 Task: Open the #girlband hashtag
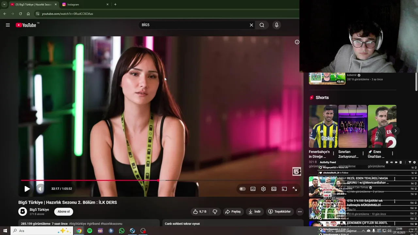[x=93, y=224]
